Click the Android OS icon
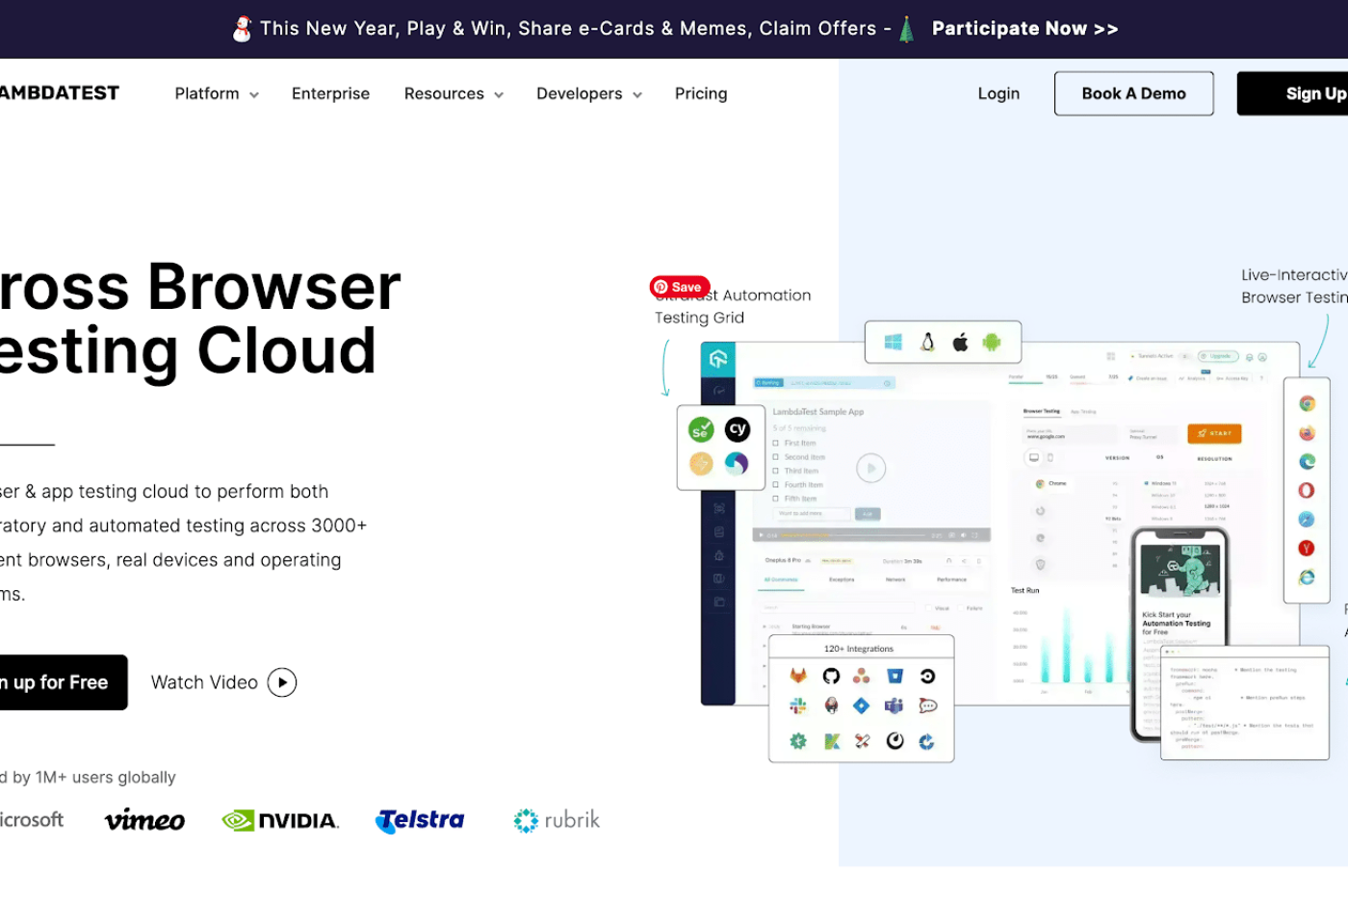1348x898 pixels. [x=992, y=342]
